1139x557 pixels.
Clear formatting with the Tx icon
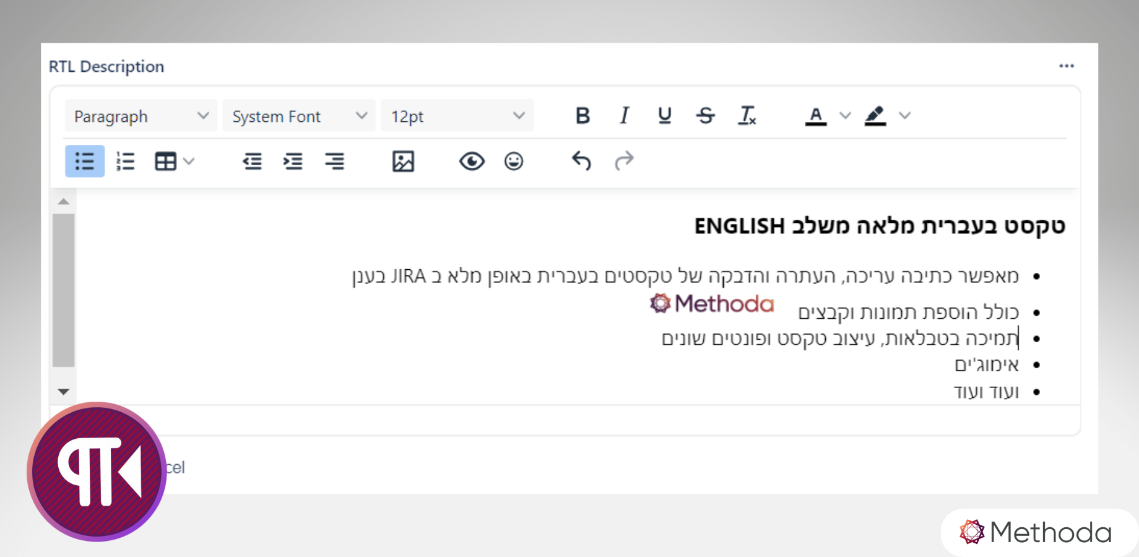click(x=747, y=115)
